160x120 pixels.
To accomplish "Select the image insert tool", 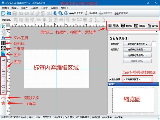I will coord(3,54).
